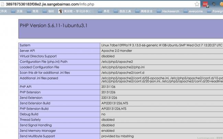
Task: Click the Thread Safety disabled value
Action: (x=108, y=120)
